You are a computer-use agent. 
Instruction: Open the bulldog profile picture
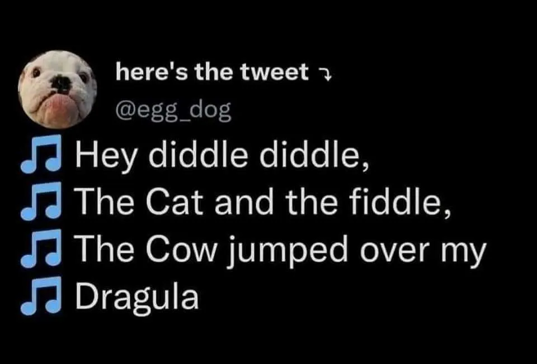pyautogui.click(x=57, y=89)
